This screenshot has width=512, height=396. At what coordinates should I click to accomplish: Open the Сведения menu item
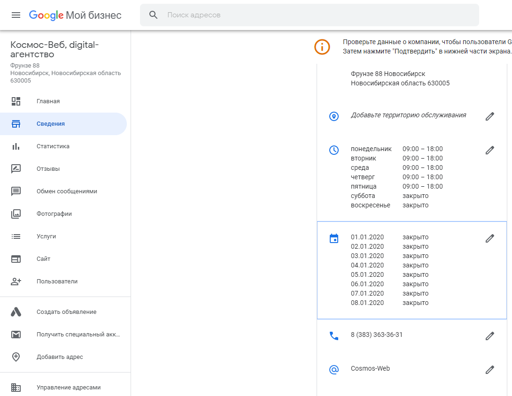tap(63, 123)
